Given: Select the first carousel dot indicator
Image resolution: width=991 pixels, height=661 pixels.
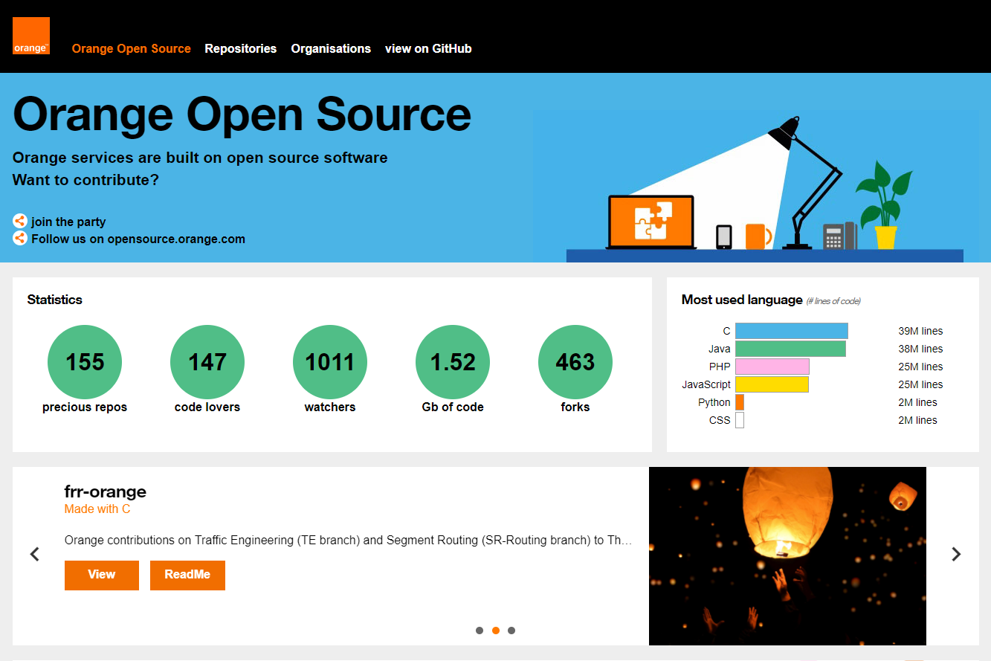Looking at the screenshot, I should [480, 631].
